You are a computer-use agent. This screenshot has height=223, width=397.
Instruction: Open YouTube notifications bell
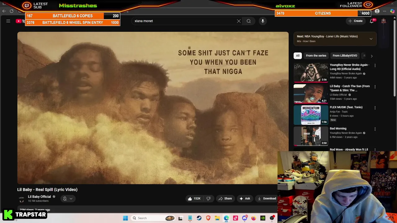(x=372, y=21)
